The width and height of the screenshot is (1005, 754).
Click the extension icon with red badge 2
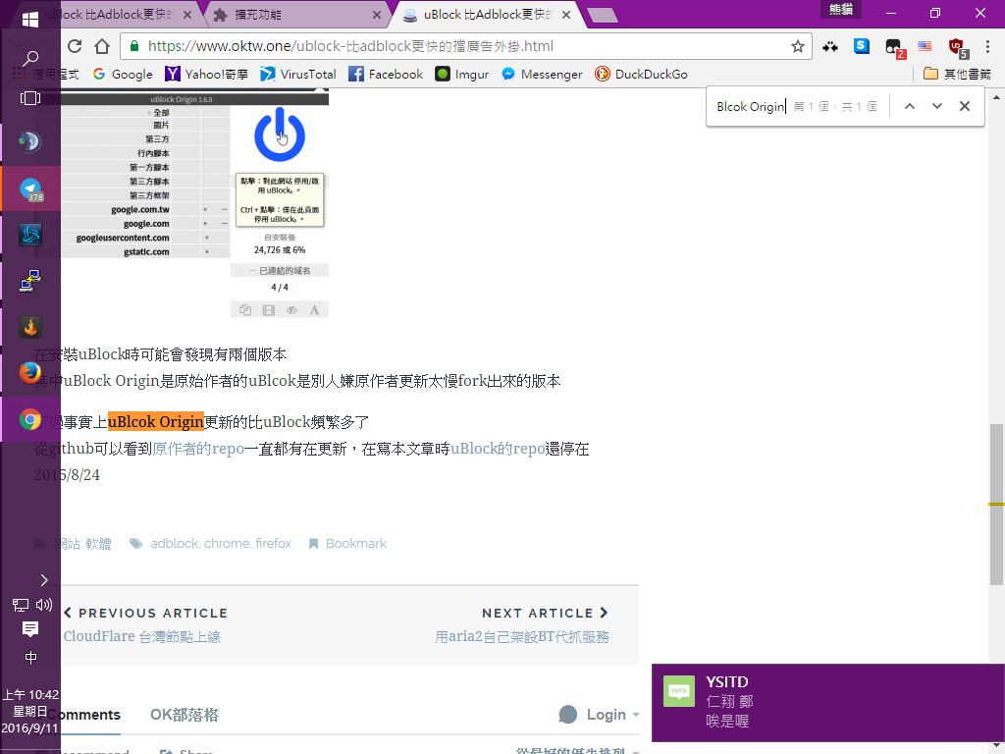894,47
